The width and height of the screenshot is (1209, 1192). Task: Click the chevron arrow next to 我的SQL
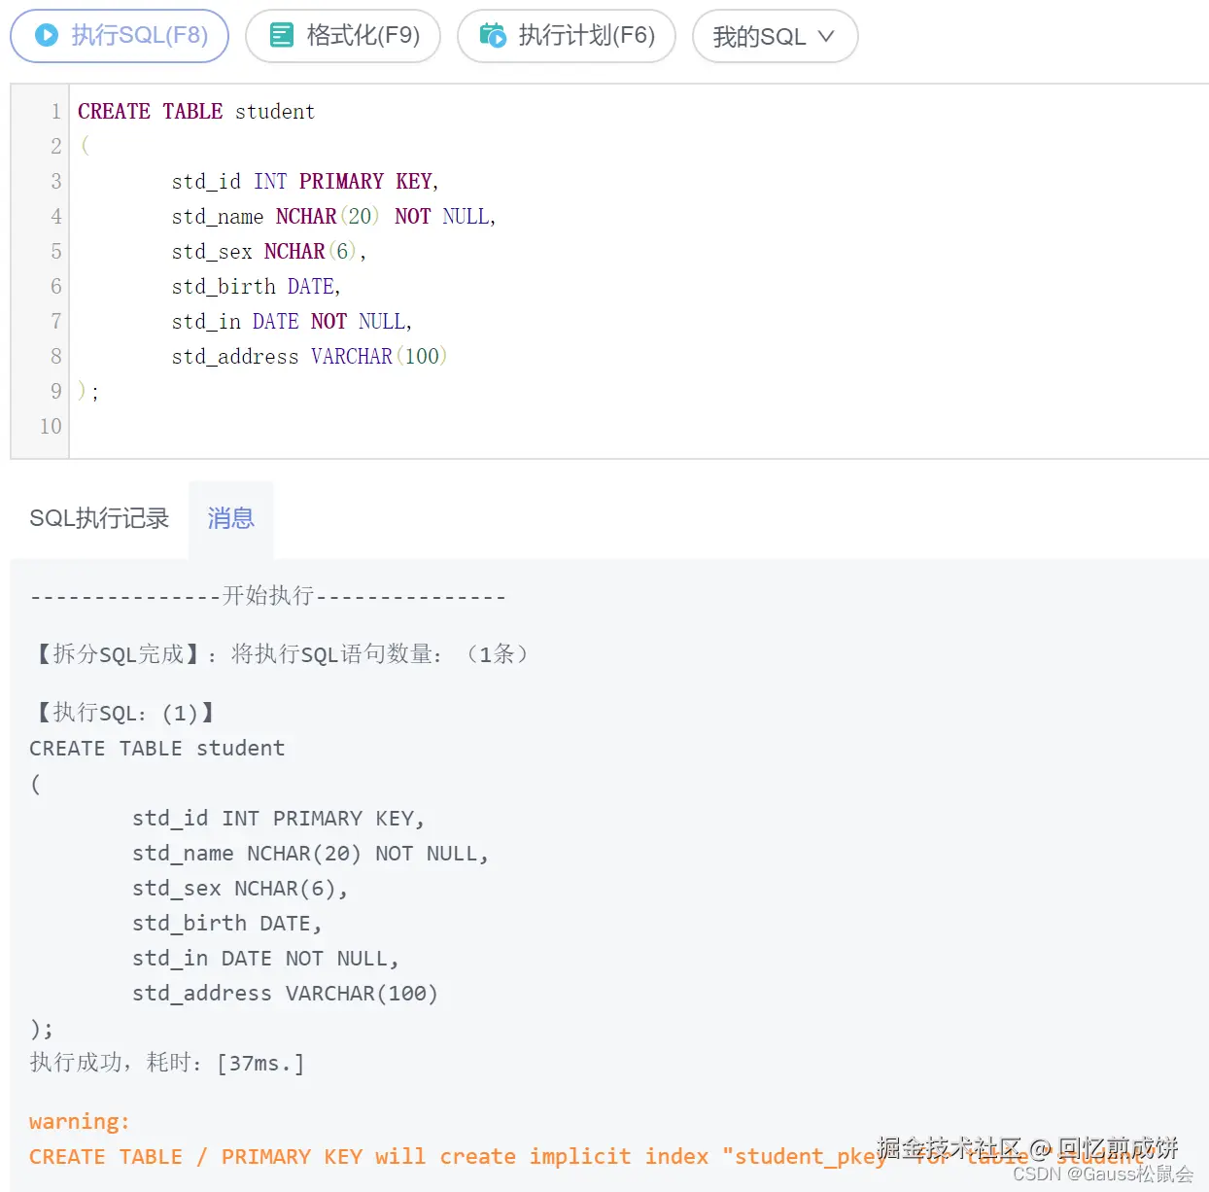[824, 37]
